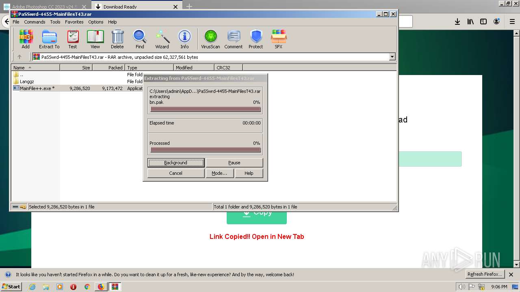Show archive Info
520x292 pixels.
[x=184, y=39]
